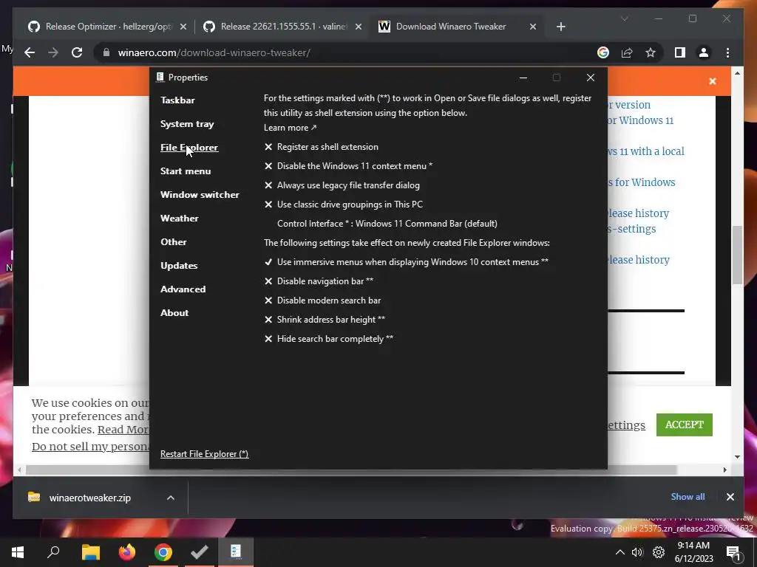Viewport: 757px width, 567px height.
Task: Toggle Disable the Windows 11 context menu
Action: [x=348, y=166]
